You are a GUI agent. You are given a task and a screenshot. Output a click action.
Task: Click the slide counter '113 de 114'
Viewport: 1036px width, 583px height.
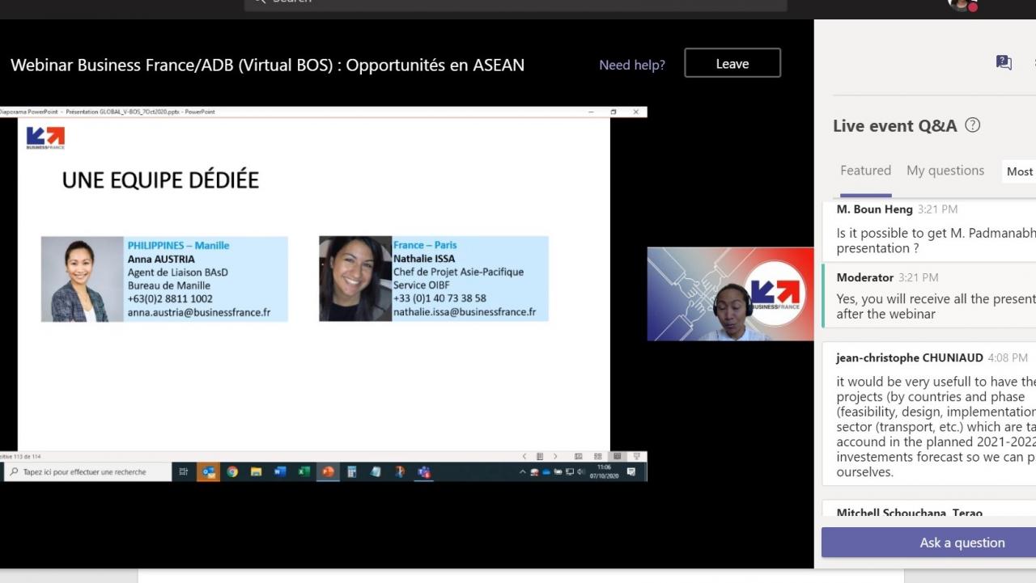point(21,457)
